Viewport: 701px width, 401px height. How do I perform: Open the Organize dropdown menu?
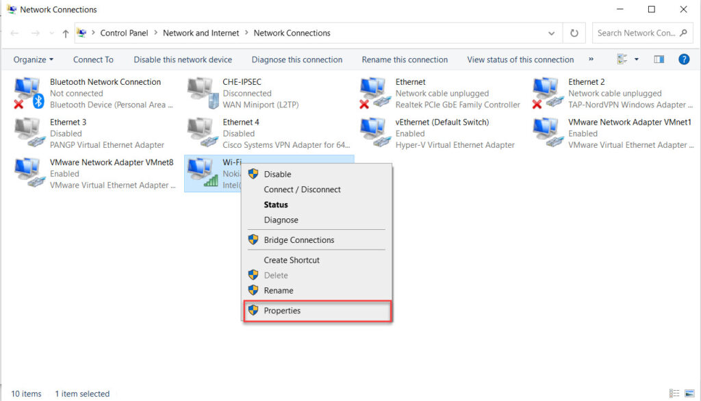coord(33,60)
